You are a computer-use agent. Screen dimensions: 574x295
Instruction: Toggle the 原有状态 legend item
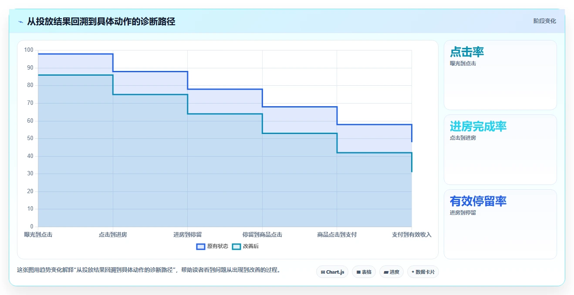tap(212, 246)
